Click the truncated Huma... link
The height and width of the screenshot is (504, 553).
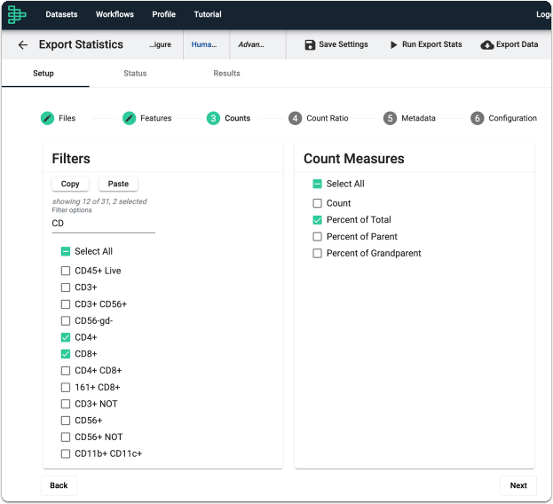204,44
